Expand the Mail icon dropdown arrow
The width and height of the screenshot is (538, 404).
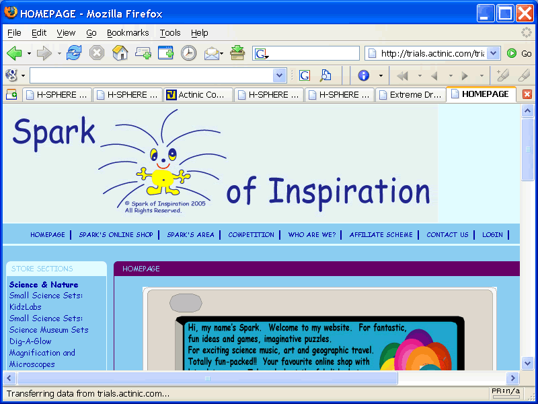coord(222,54)
